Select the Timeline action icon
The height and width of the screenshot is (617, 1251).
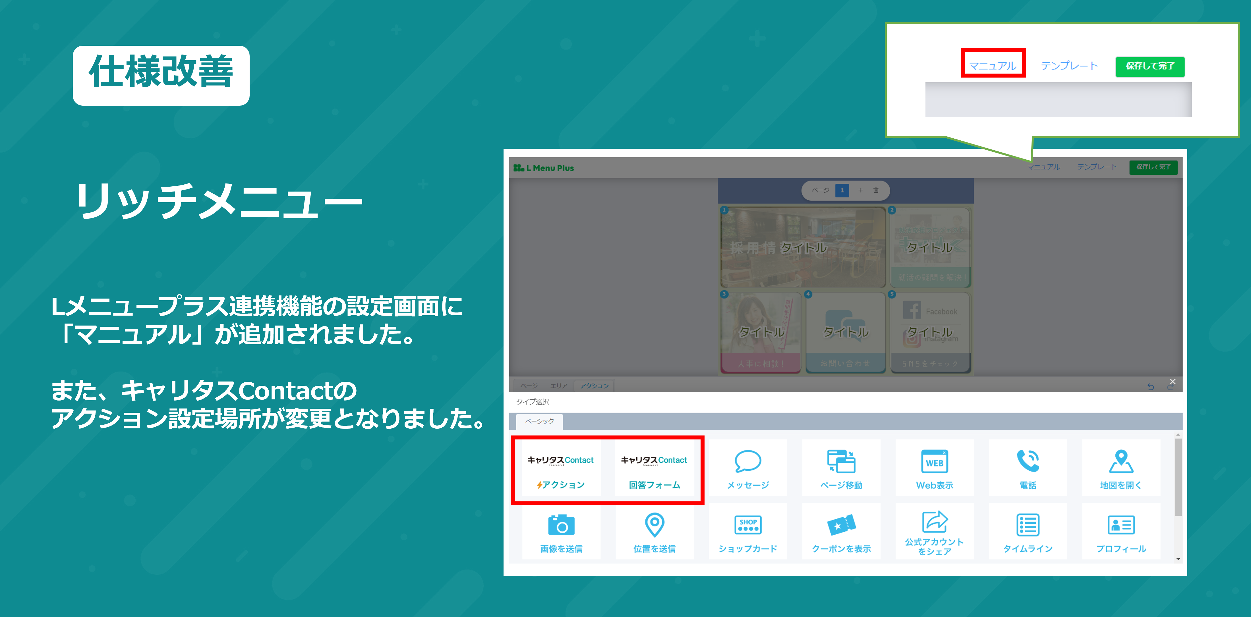[x=1028, y=525]
